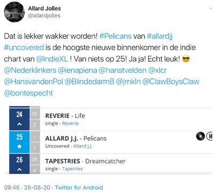Screen dimensions: 214x194
Task: Click the sunglasses emoji in the tweet
Action: [x=186, y=59]
